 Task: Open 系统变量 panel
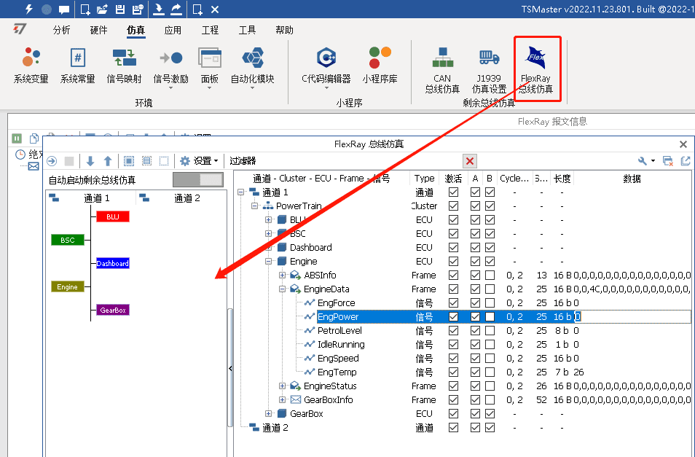click(x=31, y=66)
